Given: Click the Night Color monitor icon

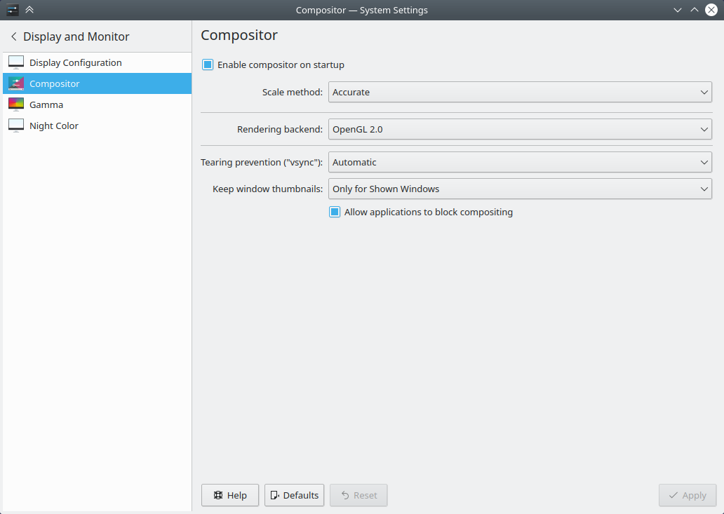Looking at the screenshot, I should point(16,125).
